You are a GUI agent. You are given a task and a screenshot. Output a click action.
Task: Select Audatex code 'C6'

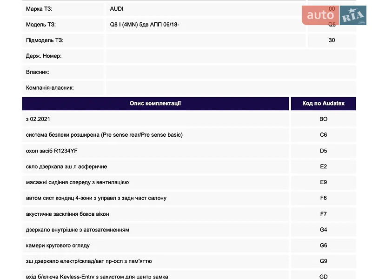click(323, 135)
